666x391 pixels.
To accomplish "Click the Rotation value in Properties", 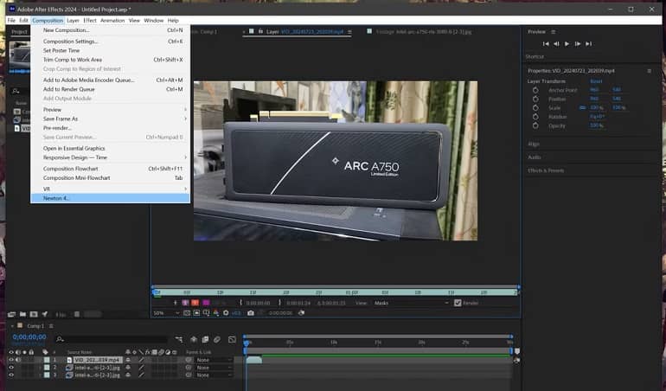I will coord(597,117).
